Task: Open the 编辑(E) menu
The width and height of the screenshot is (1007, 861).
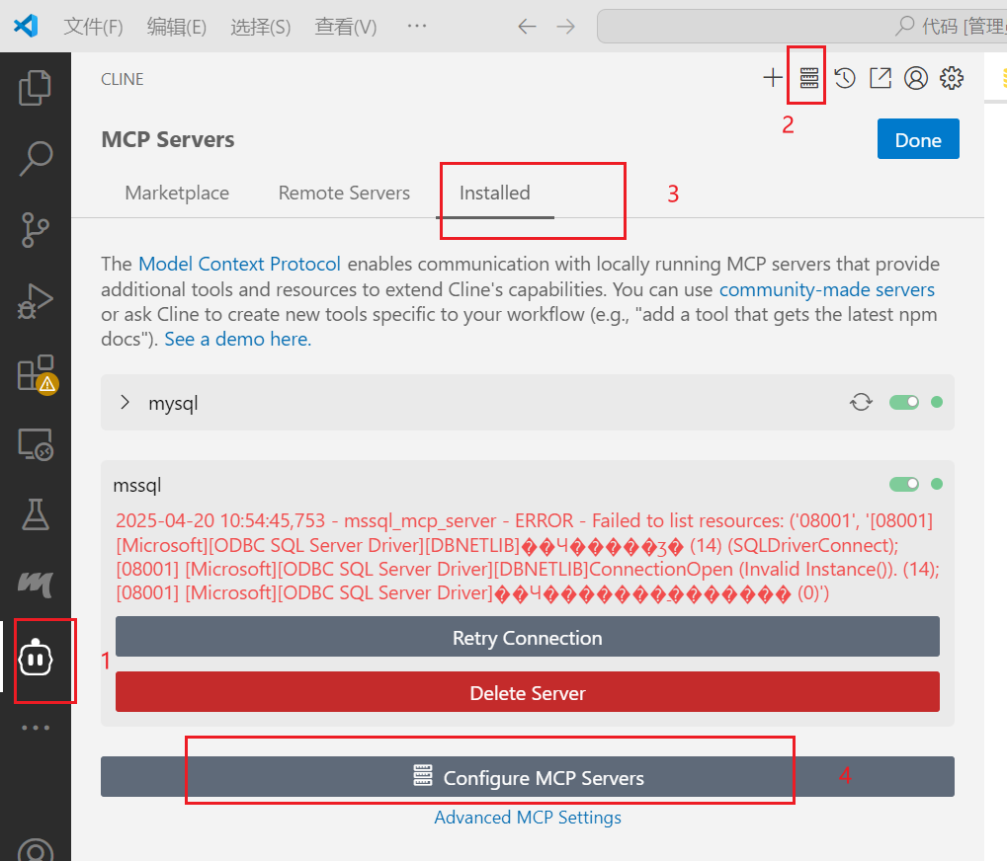Action: click(x=177, y=27)
